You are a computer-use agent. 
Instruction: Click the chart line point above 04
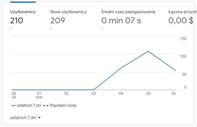click(121, 68)
